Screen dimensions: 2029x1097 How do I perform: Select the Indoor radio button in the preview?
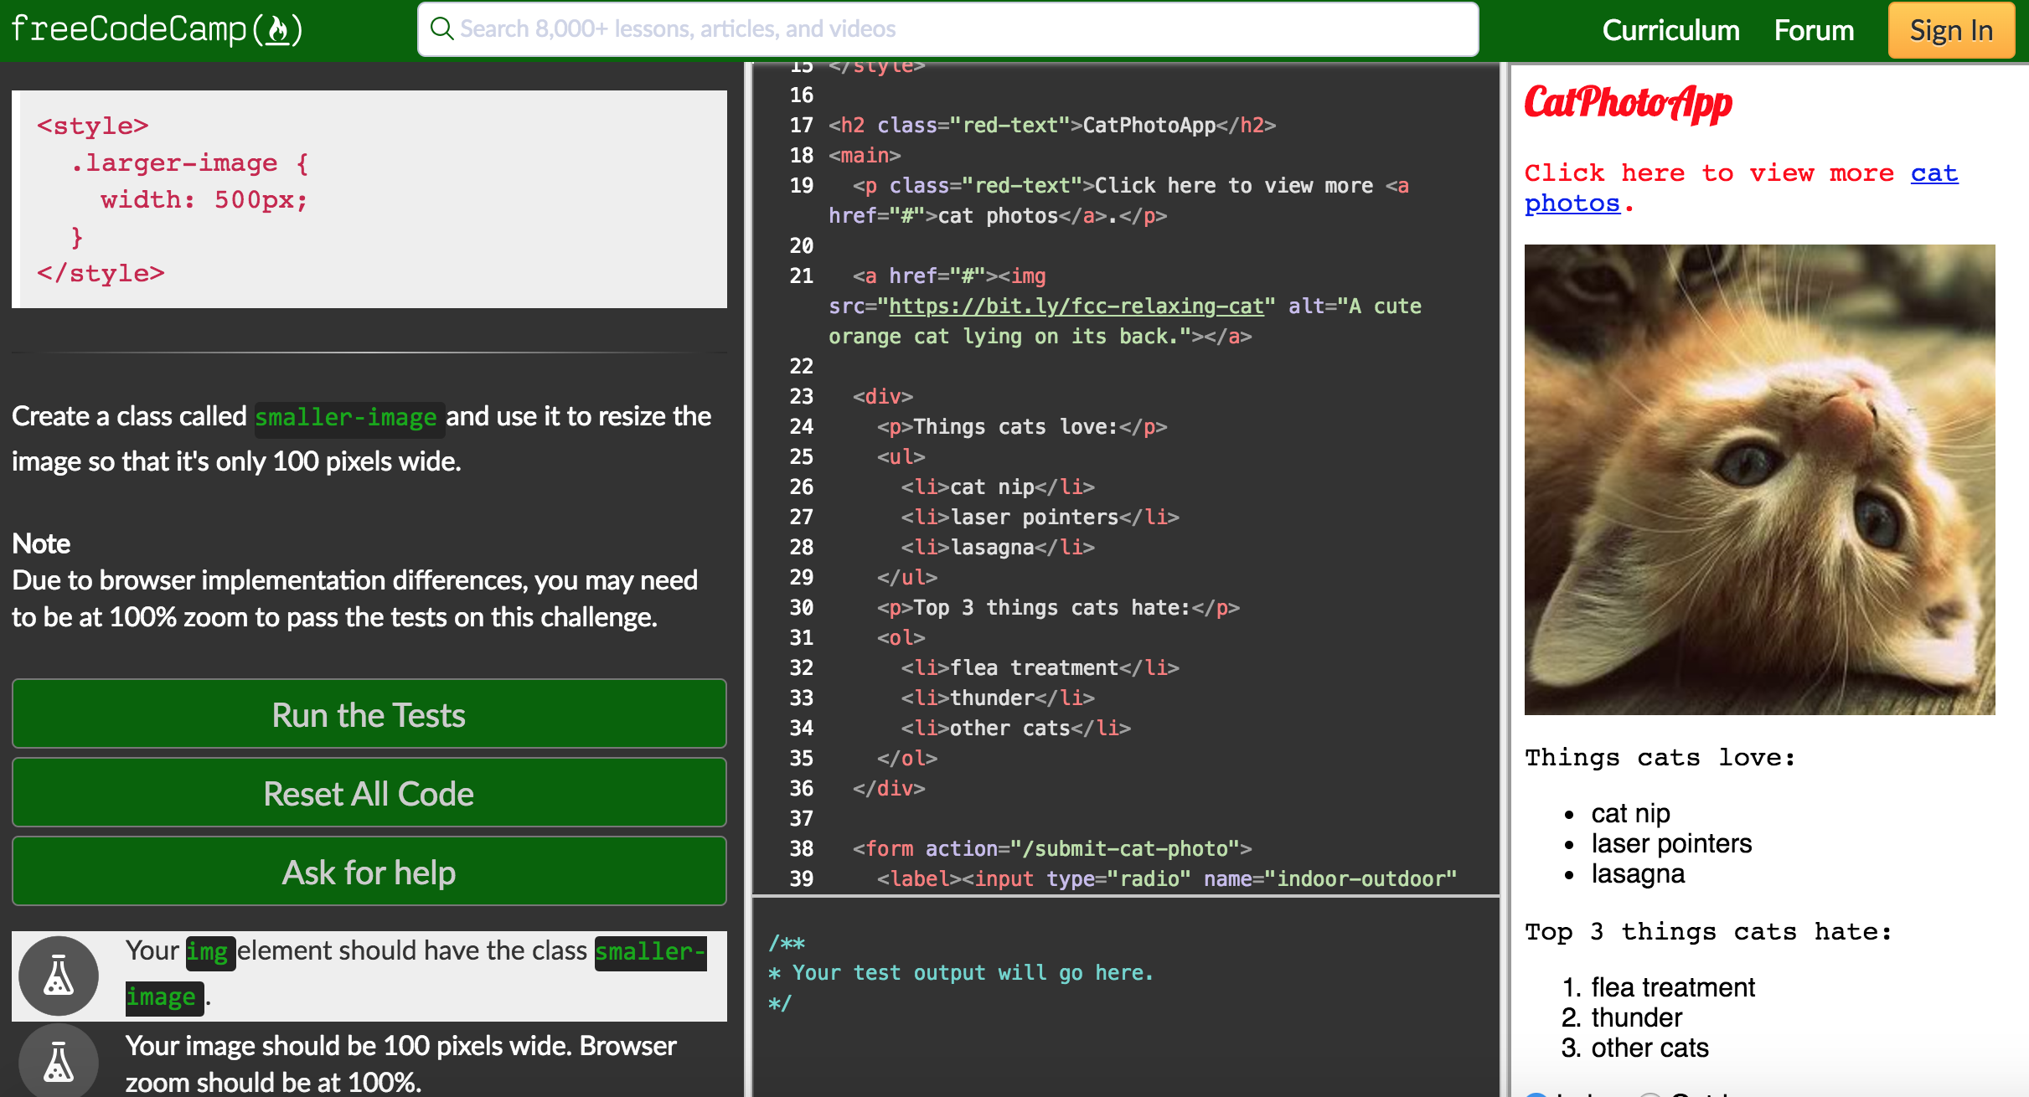(x=1537, y=1094)
